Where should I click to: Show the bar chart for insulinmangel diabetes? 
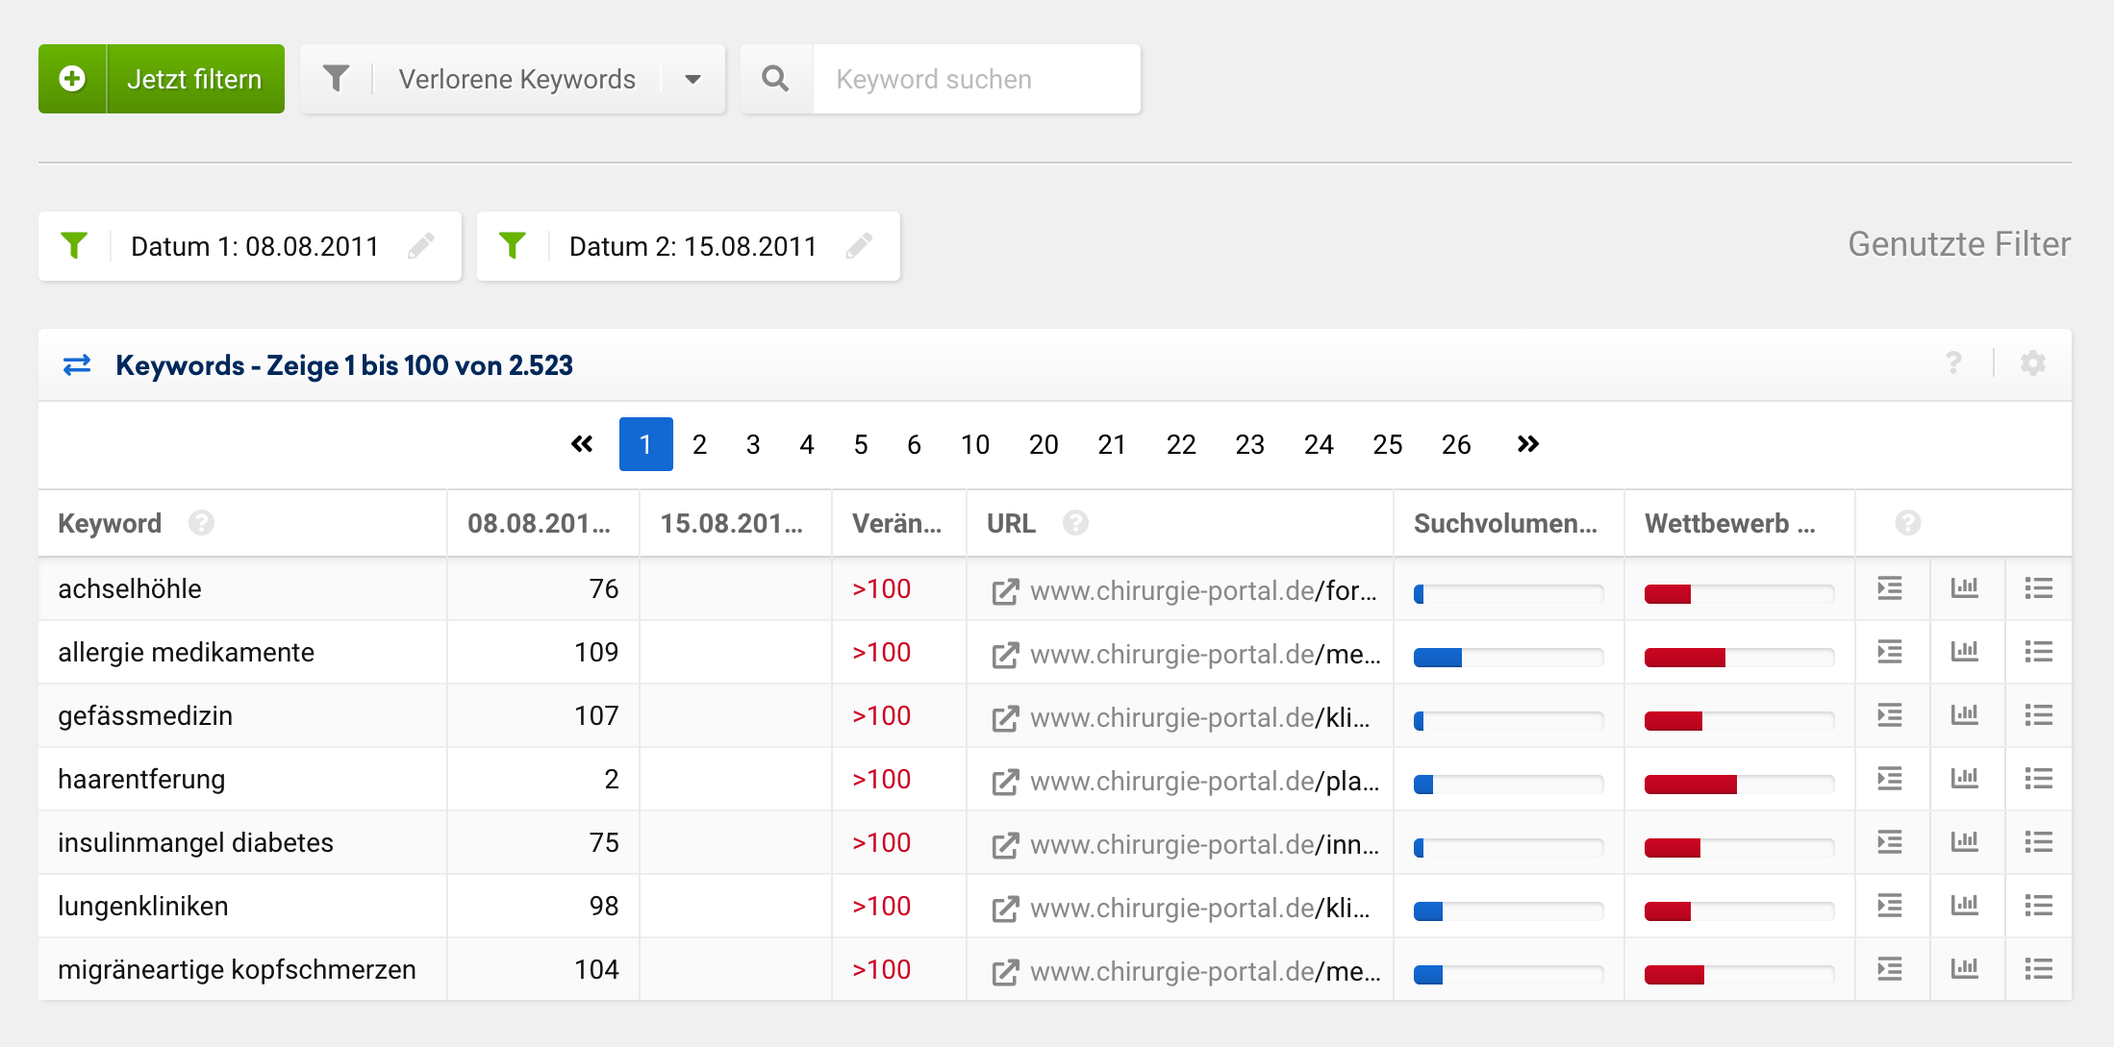1965,842
